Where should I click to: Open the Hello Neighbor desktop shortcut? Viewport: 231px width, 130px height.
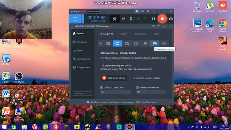[223, 43]
